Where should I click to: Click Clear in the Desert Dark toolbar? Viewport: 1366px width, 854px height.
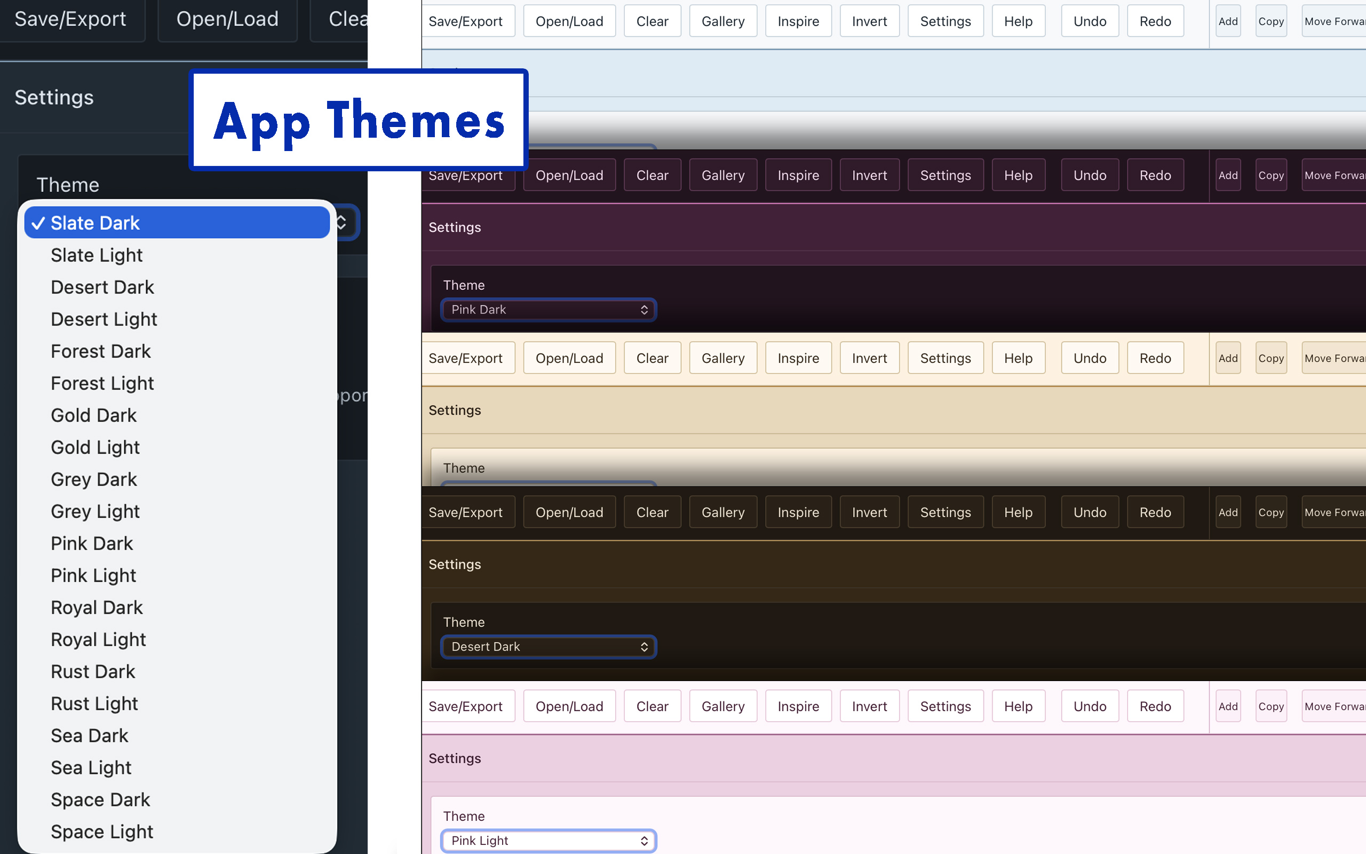coord(652,512)
